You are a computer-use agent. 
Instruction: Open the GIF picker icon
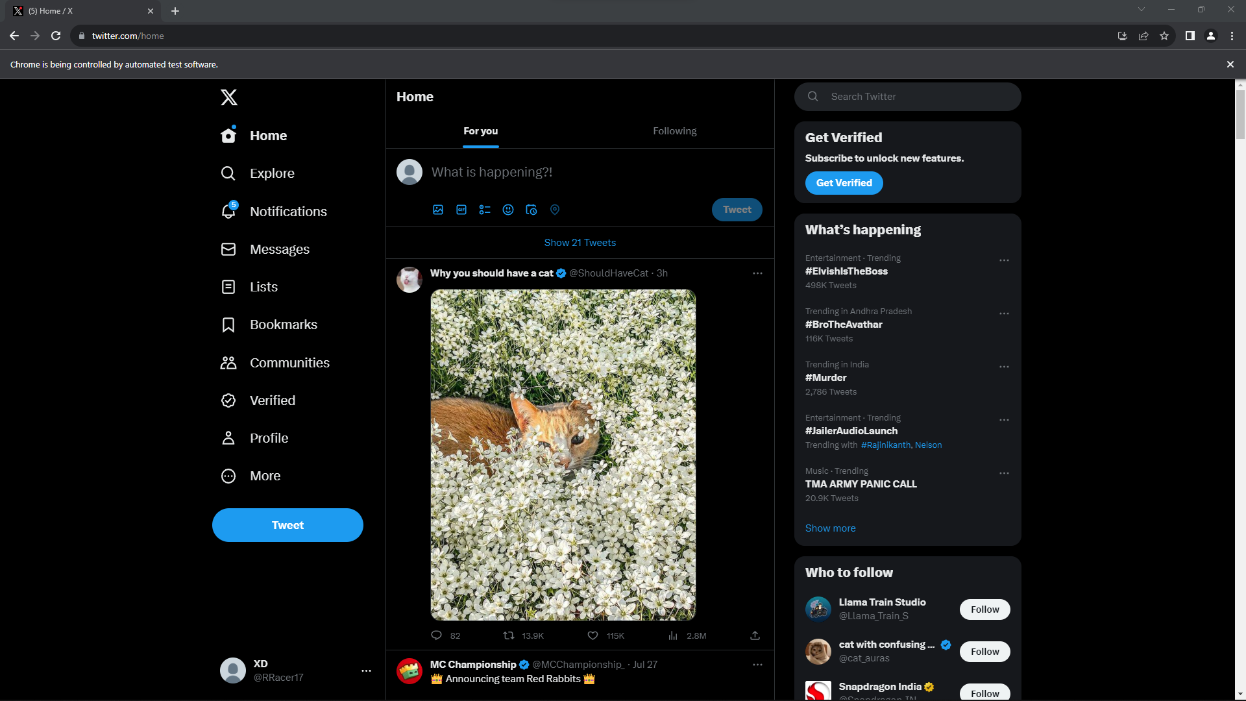click(461, 210)
